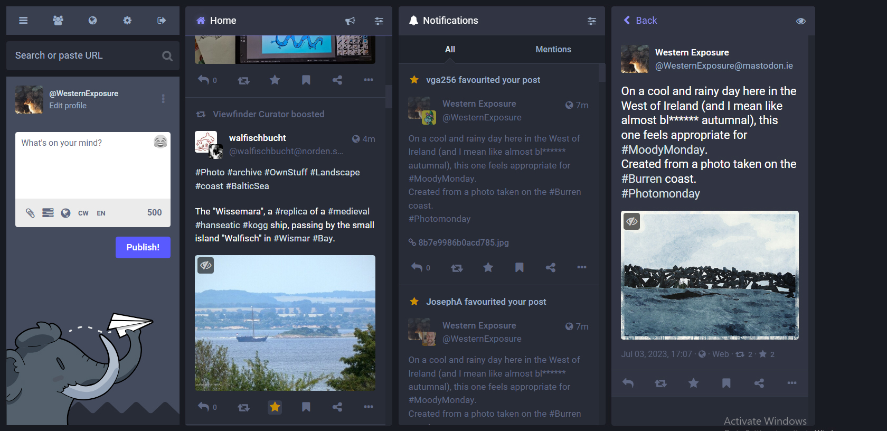The width and height of the screenshot is (887, 431).
Task: Open preferences gear icon
Action: point(127,21)
